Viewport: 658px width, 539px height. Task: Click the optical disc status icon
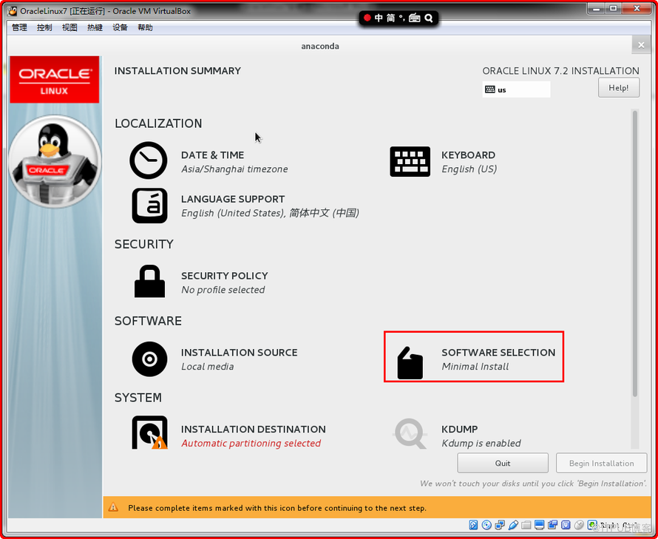[486, 525]
